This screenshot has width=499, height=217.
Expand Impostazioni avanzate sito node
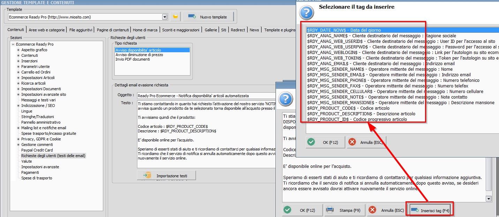click(18, 94)
